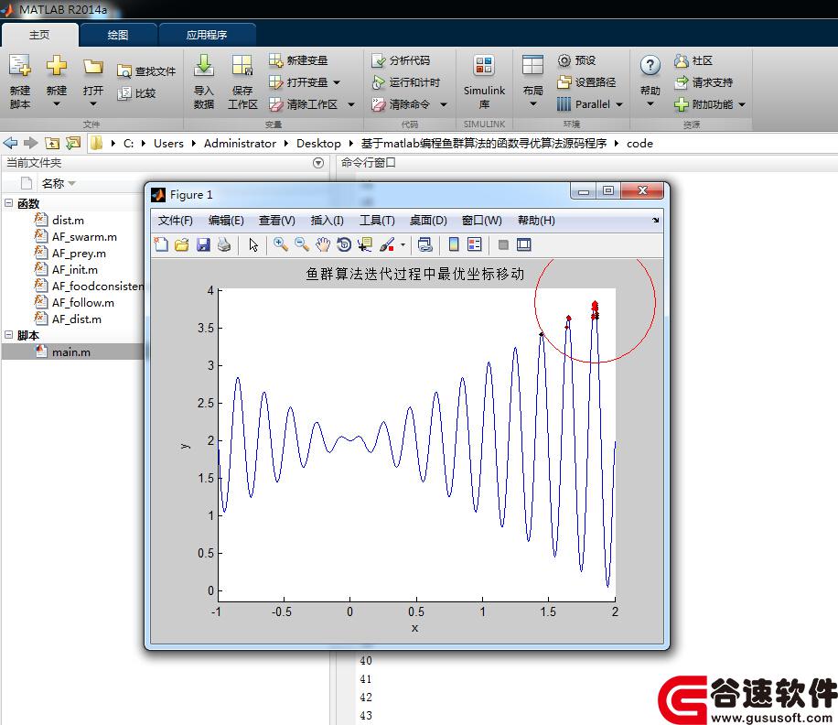838x725 pixels.
Task: Click Save Workspace (保存工作区) icon
Action: point(242,66)
